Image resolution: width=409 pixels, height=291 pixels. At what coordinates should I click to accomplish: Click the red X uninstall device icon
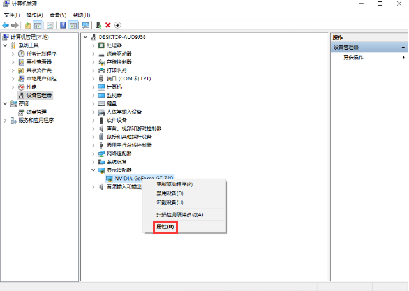[108, 25]
